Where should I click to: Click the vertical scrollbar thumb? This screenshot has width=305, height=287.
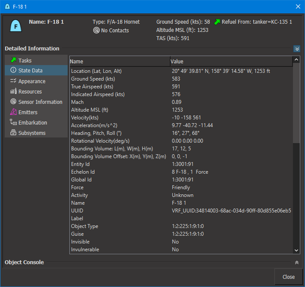pyautogui.click(x=296, y=103)
